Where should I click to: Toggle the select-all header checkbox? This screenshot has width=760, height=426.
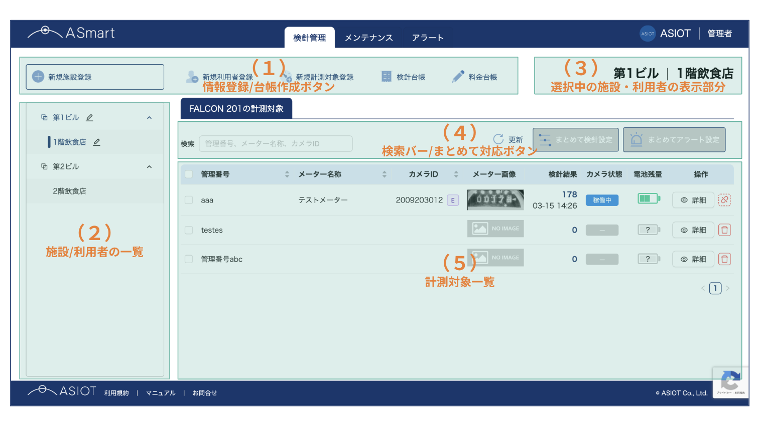189,174
